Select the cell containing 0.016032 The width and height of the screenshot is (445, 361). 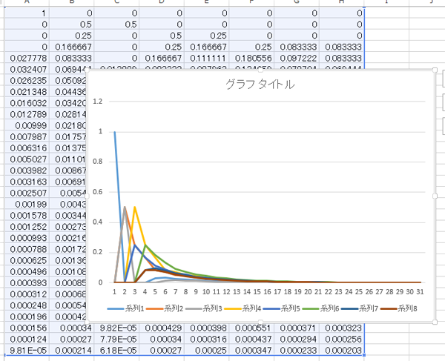(x=27, y=103)
